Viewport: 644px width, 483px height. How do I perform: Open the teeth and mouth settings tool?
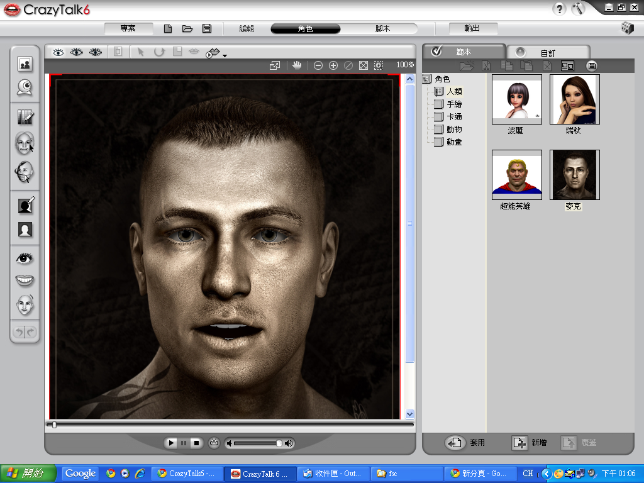click(25, 280)
